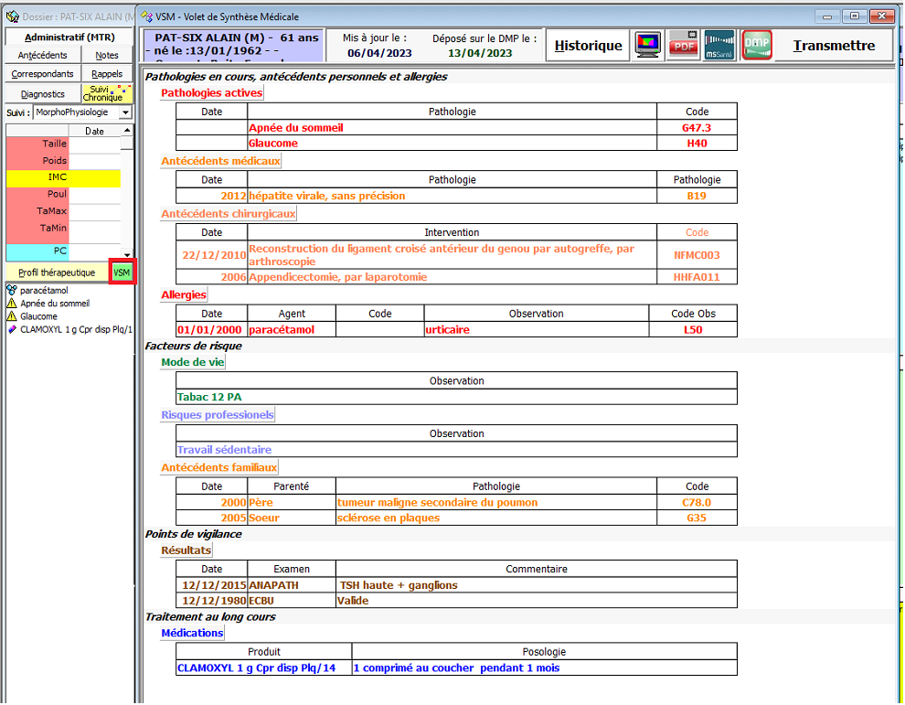Select the TaMax row
The image size is (905, 705).
[63, 211]
